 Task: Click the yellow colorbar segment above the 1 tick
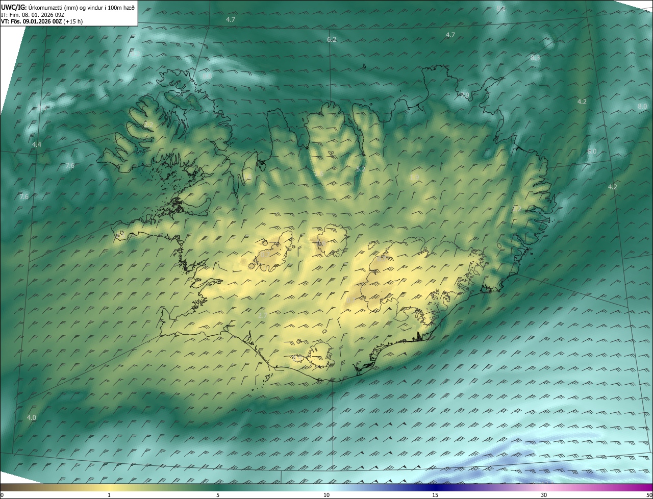point(109,487)
